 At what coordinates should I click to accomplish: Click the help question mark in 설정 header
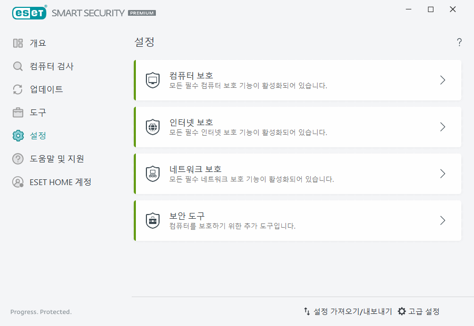(459, 43)
